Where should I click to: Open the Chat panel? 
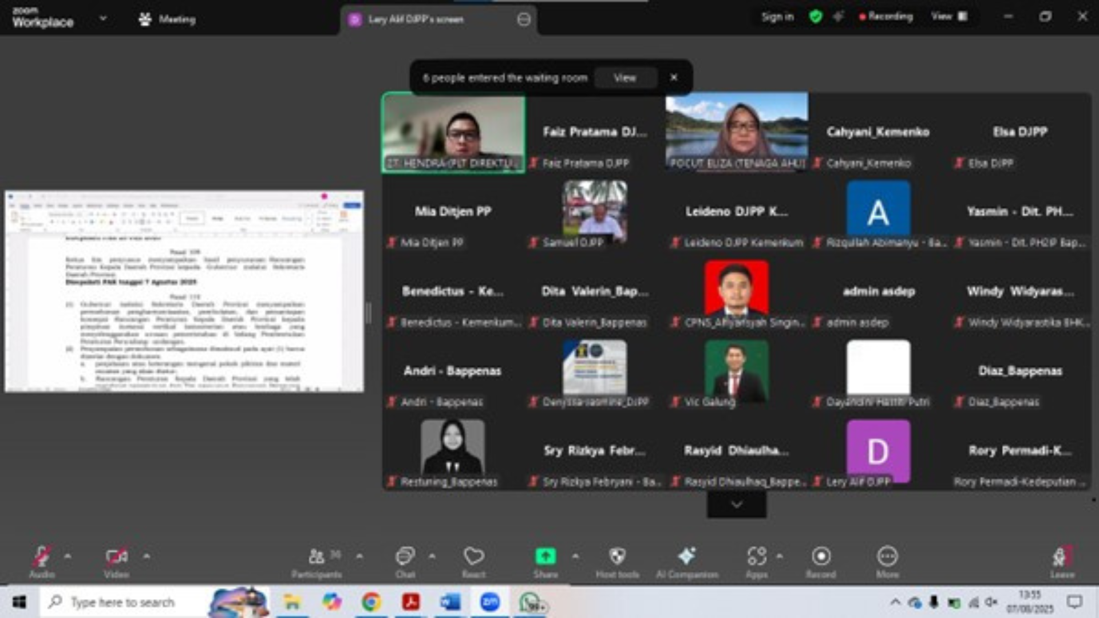[405, 561]
